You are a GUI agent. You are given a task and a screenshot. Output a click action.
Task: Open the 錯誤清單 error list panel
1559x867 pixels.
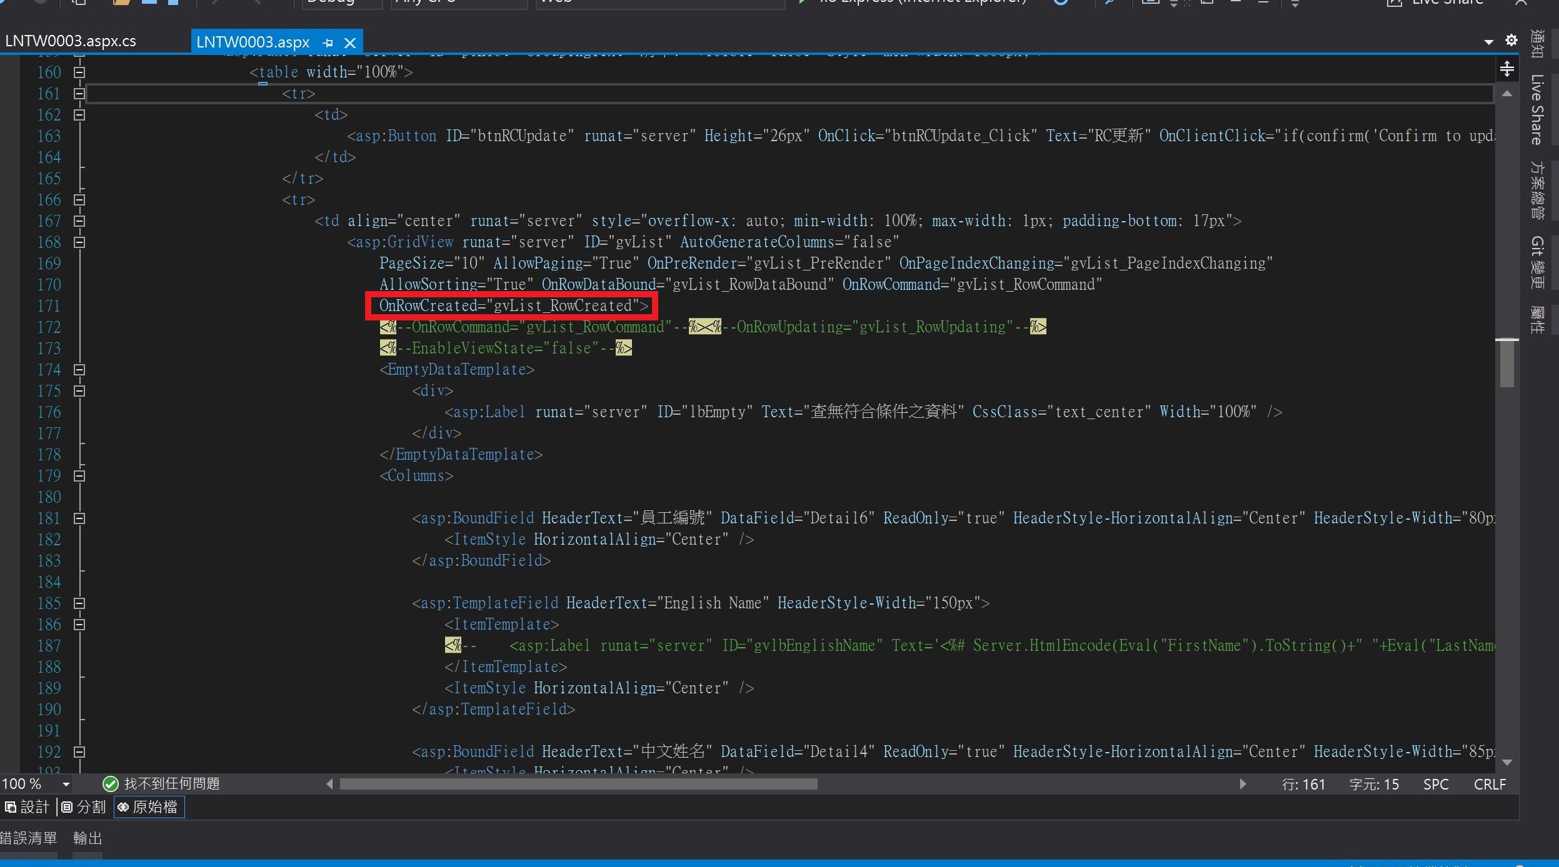(28, 838)
